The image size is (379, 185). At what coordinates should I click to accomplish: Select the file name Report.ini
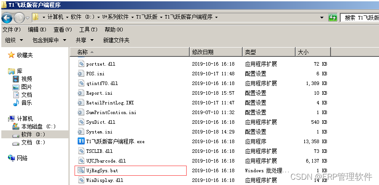click(99, 93)
